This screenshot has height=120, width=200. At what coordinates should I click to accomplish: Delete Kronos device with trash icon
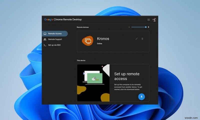142,39
